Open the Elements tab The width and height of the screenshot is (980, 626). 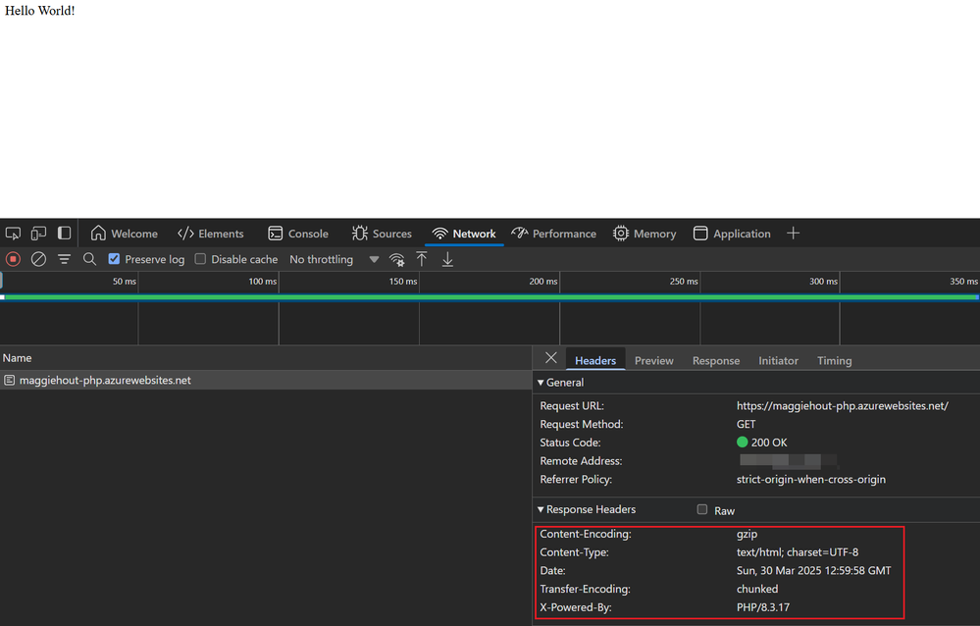coord(211,234)
